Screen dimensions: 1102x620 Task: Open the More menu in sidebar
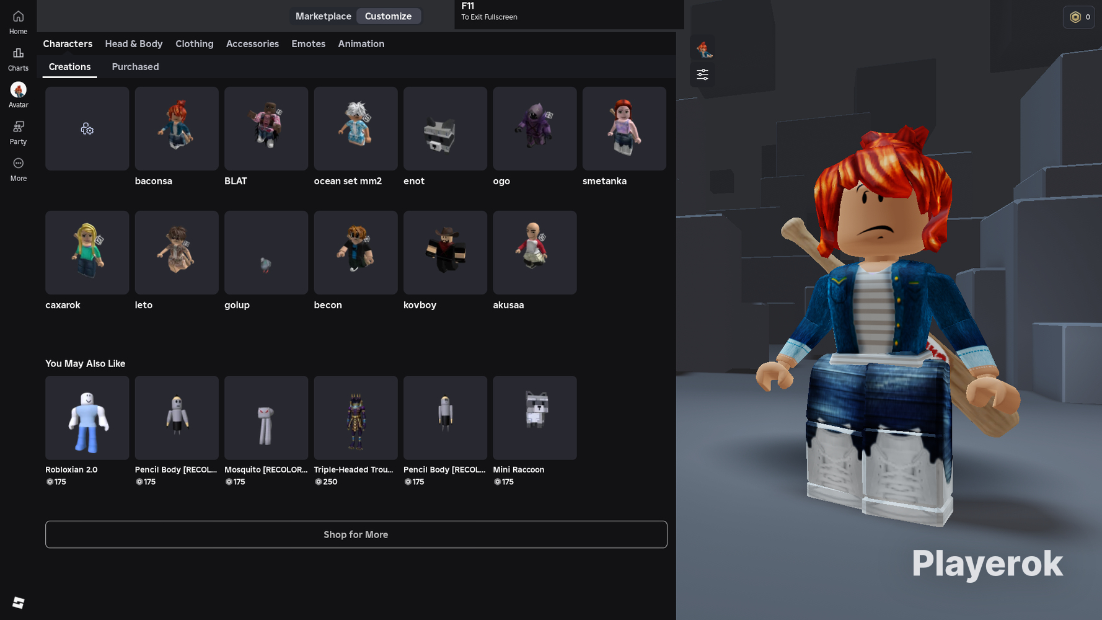click(18, 169)
